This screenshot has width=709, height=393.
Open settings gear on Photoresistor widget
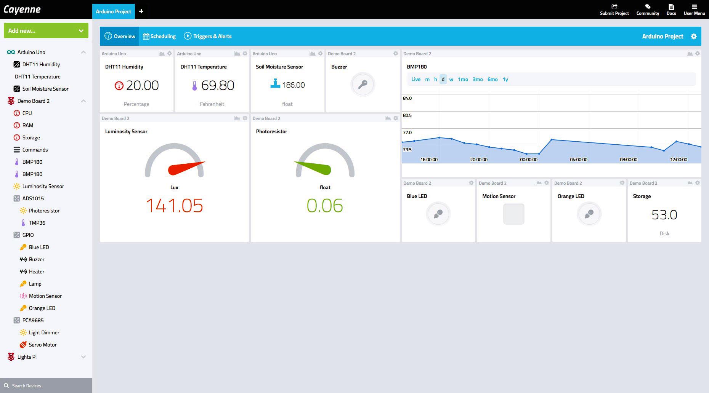396,118
